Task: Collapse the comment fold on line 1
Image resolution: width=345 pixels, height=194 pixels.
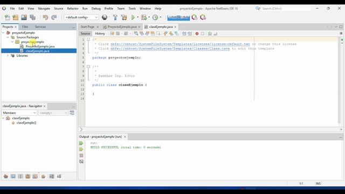Action: click(88, 39)
